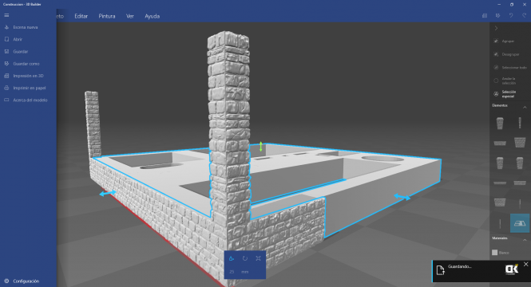The image size is (531, 287).
Task: Click the Undo arrow in title bar
Action: pyautogui.click(x=511, y=16)
